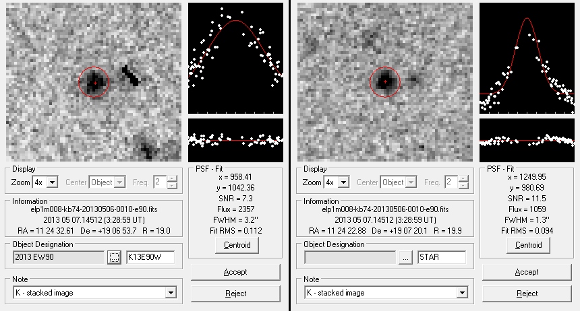Viewport: 580px width, 311px height.
Task: Click the browse button beside the STAR field
Action: pos(405,257)
